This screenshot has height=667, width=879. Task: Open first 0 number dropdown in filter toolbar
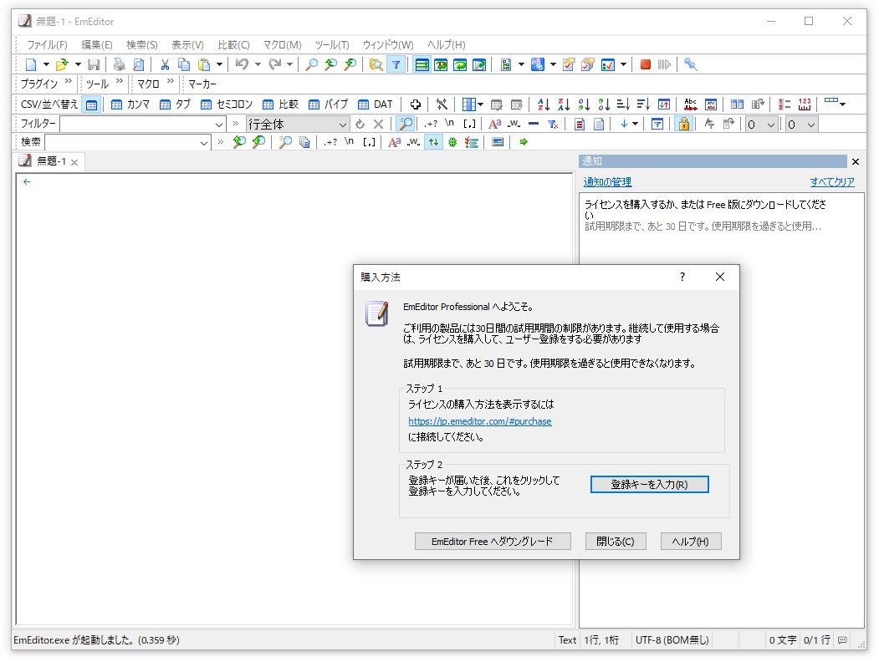click(771, 125)
